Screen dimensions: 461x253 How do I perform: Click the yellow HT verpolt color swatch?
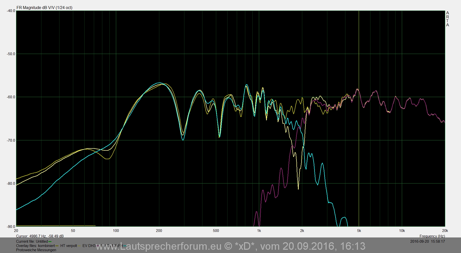click(x=79, y=246)
